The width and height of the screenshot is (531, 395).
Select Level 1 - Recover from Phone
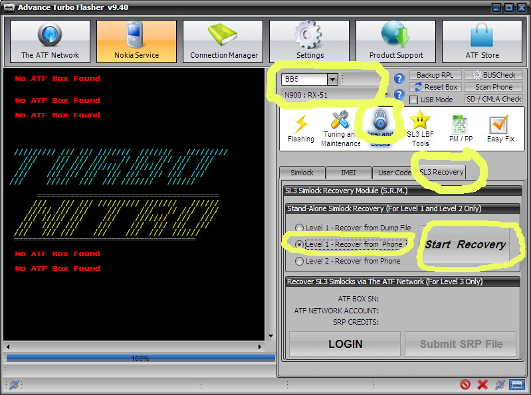tap(299, 244)
